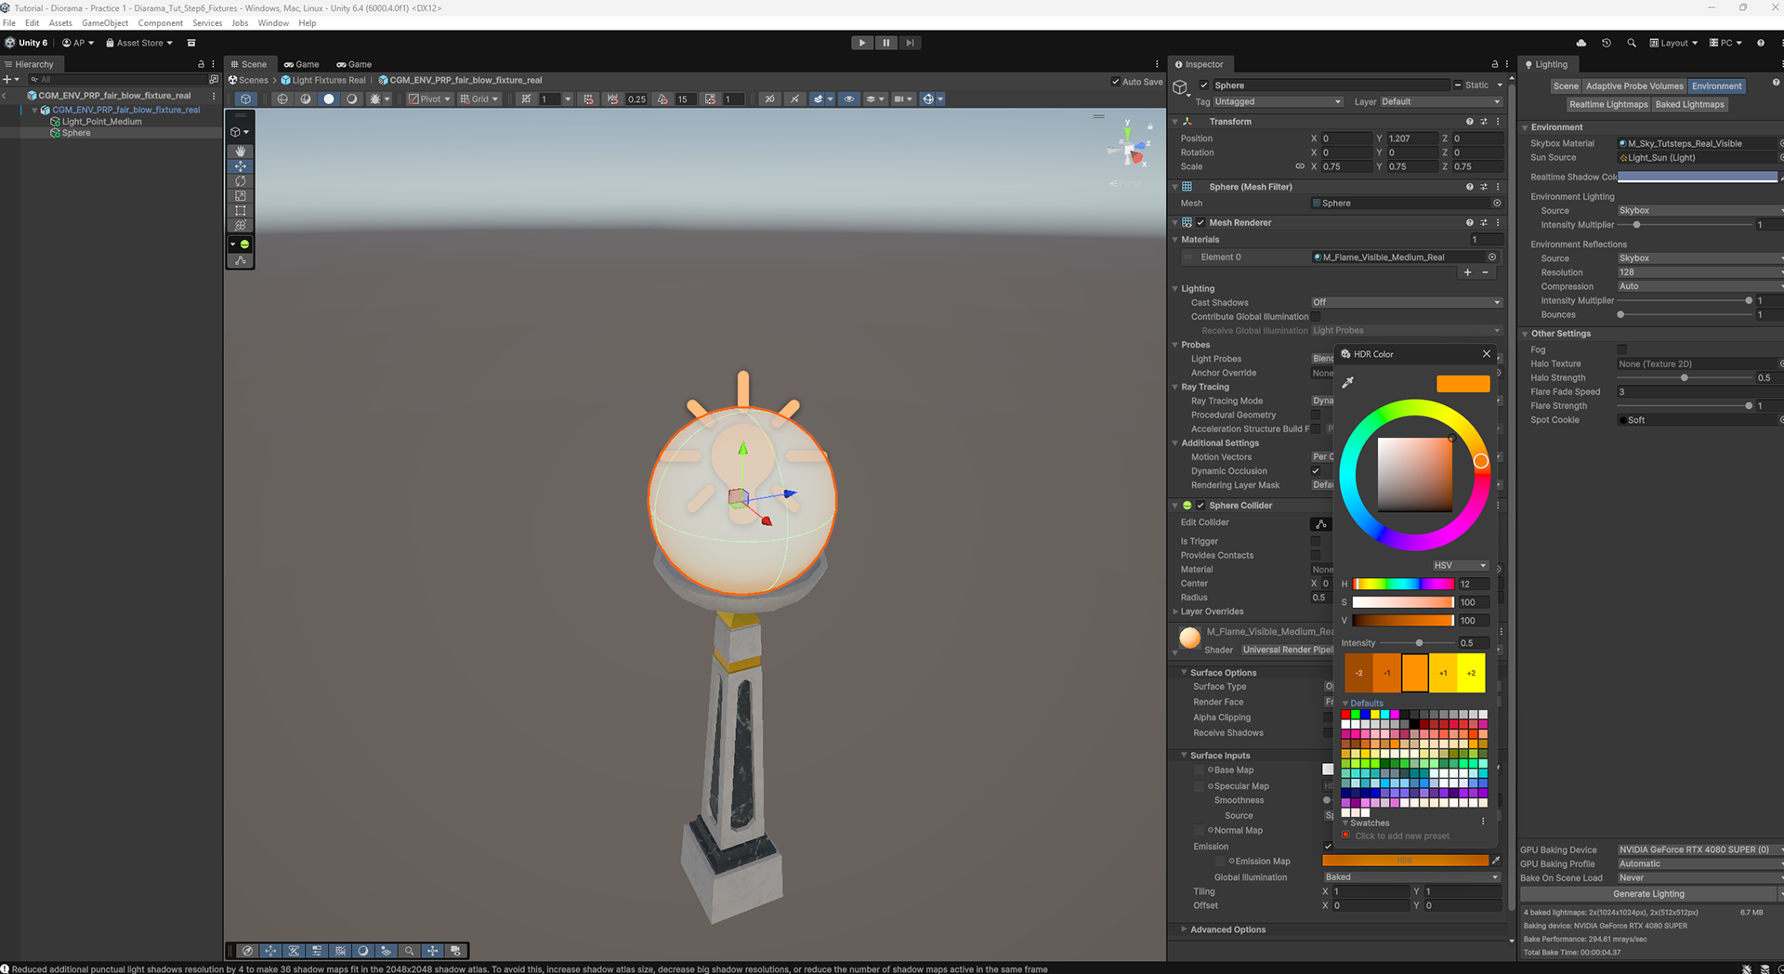
Task: Click the Play button
Action: click(862, 43)
